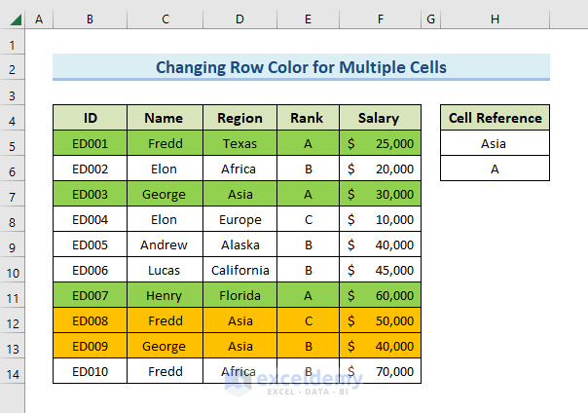Click the Select All corner triangle
Viewport: 588px width, 413px height.
tap(12, 19)
